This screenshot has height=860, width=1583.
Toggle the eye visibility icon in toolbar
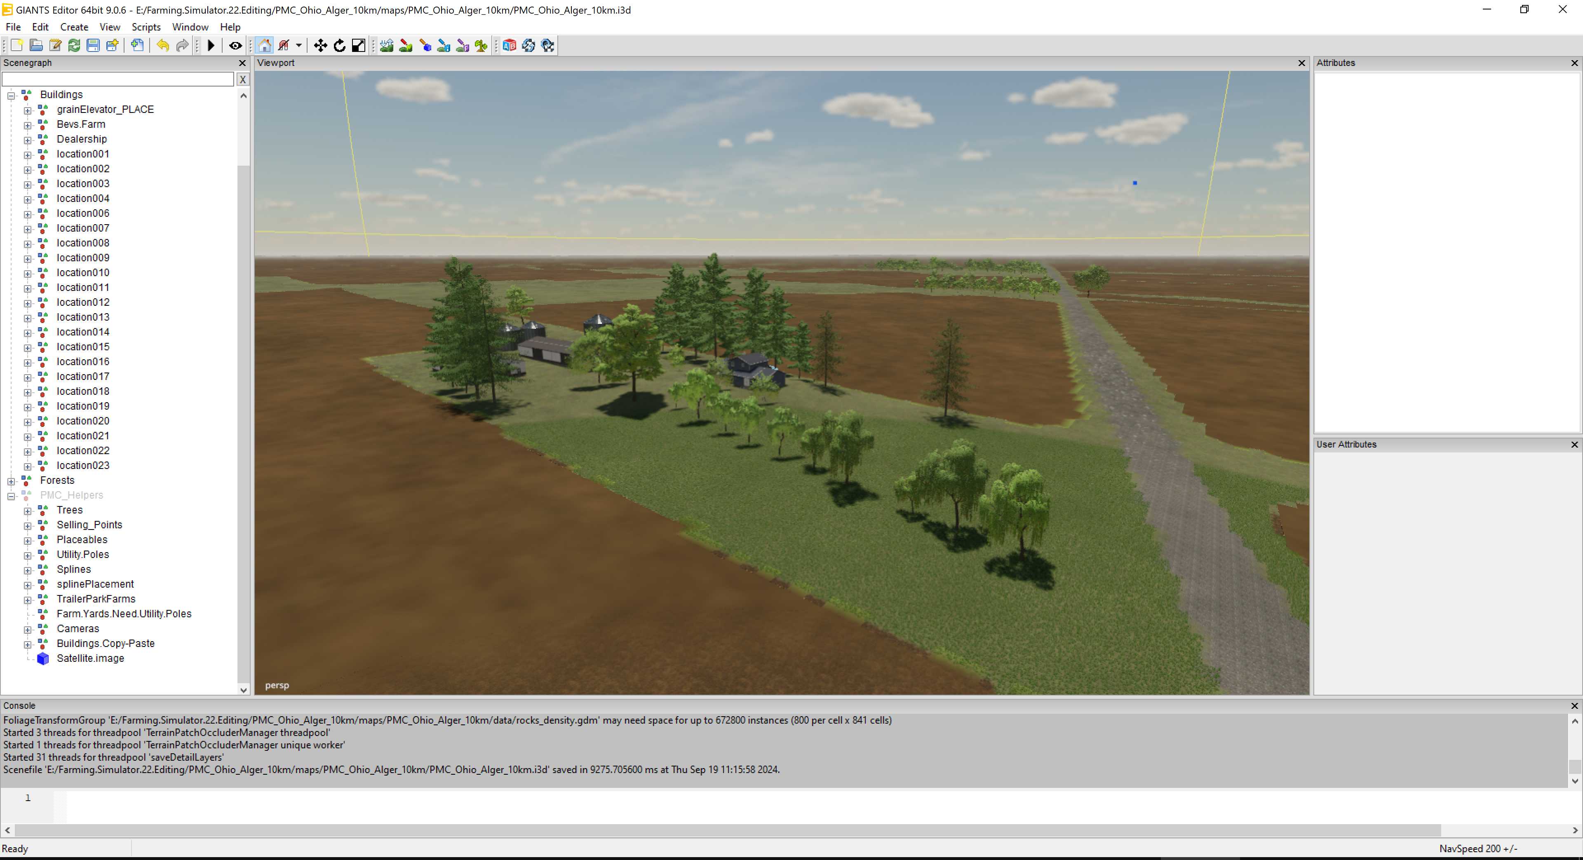(x=235, y=45)
